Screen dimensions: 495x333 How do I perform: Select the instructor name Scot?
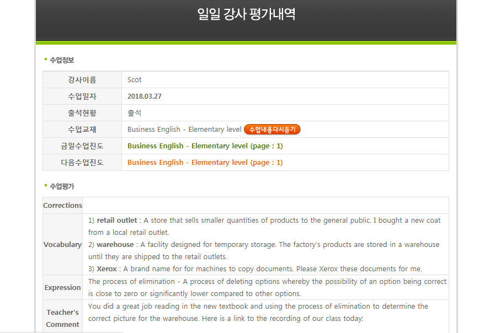point(134,80)
